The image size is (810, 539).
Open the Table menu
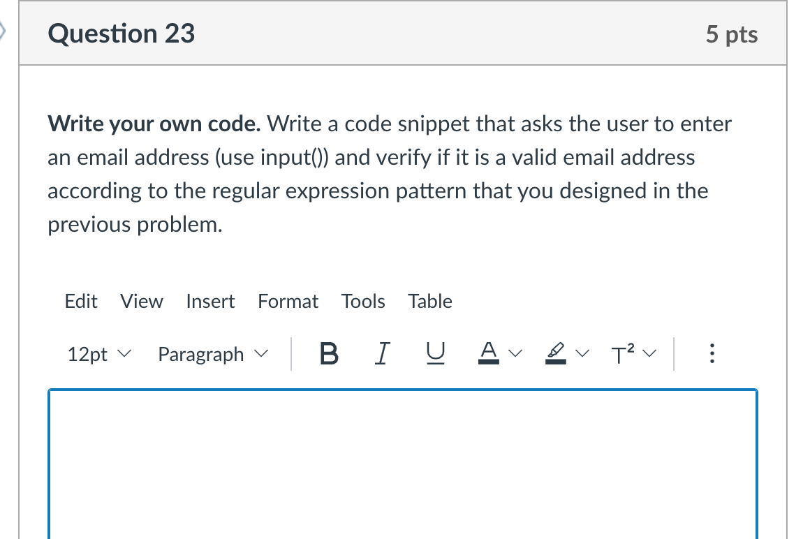[x=429, y=301]
